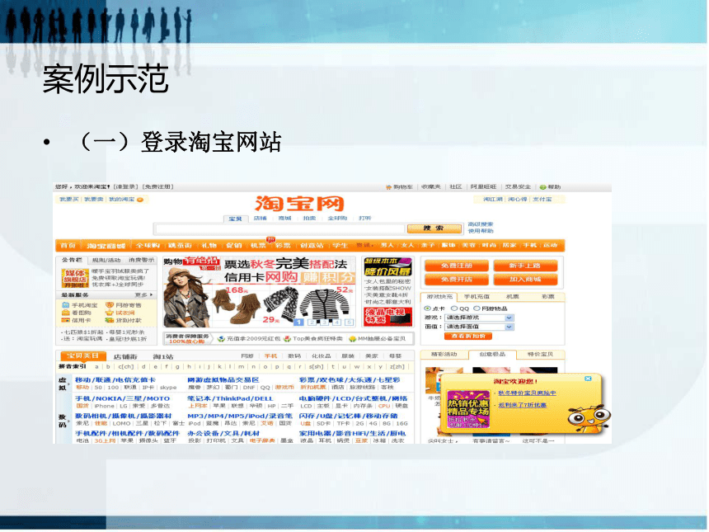
Task: Open 网游寄售 service icon
Action: (x=110, y=305)
